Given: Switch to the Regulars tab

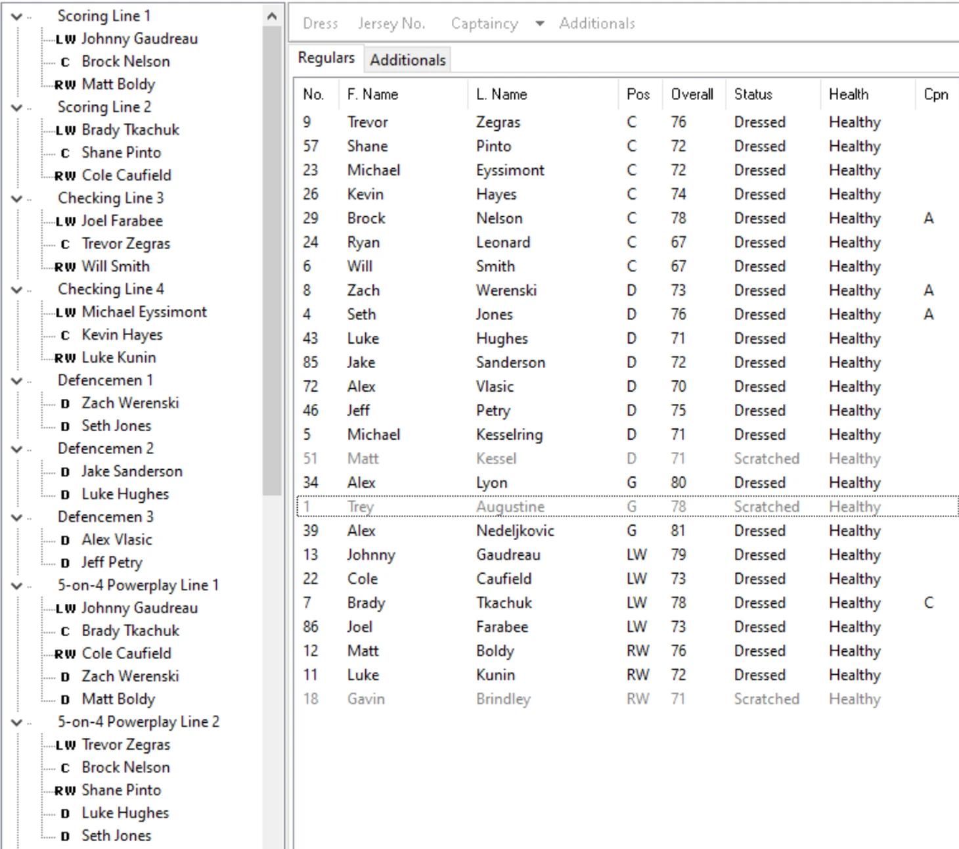Looking at the screenshot, I should 326,58.
